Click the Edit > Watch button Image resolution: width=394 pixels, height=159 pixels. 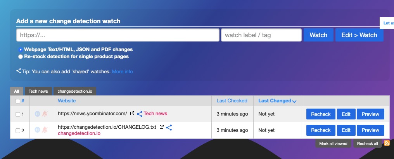click(359, 35)
